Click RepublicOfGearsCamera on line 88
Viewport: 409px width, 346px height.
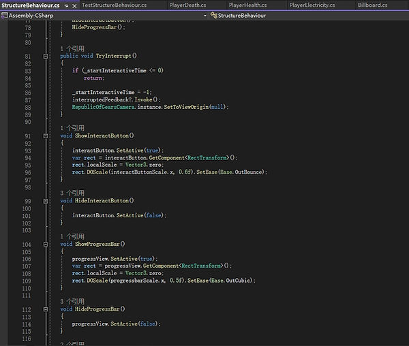tap(104, 107)
